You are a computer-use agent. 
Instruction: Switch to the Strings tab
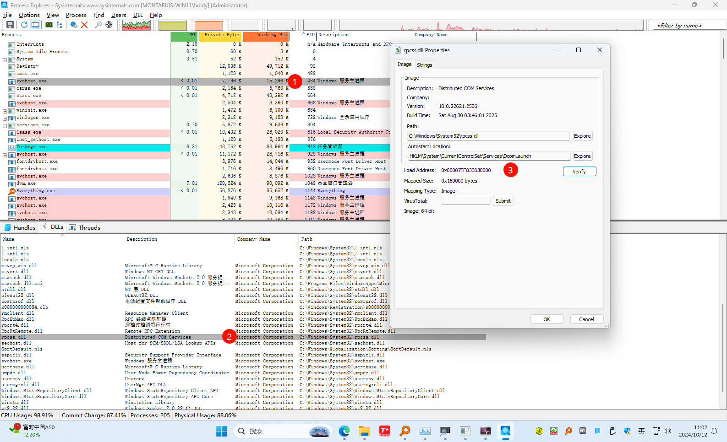pos(424,65)
